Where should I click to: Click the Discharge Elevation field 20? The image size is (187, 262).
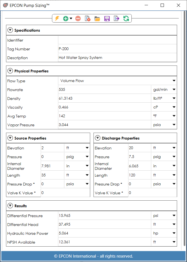[x=140, y=148]
